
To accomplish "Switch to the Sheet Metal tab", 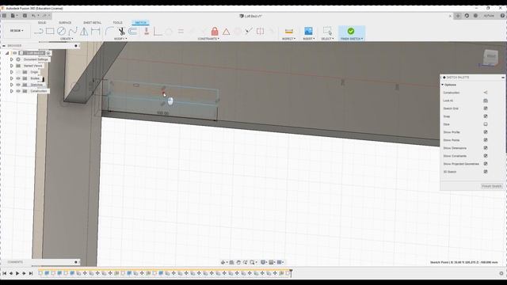I will click(x=92, y=23).
